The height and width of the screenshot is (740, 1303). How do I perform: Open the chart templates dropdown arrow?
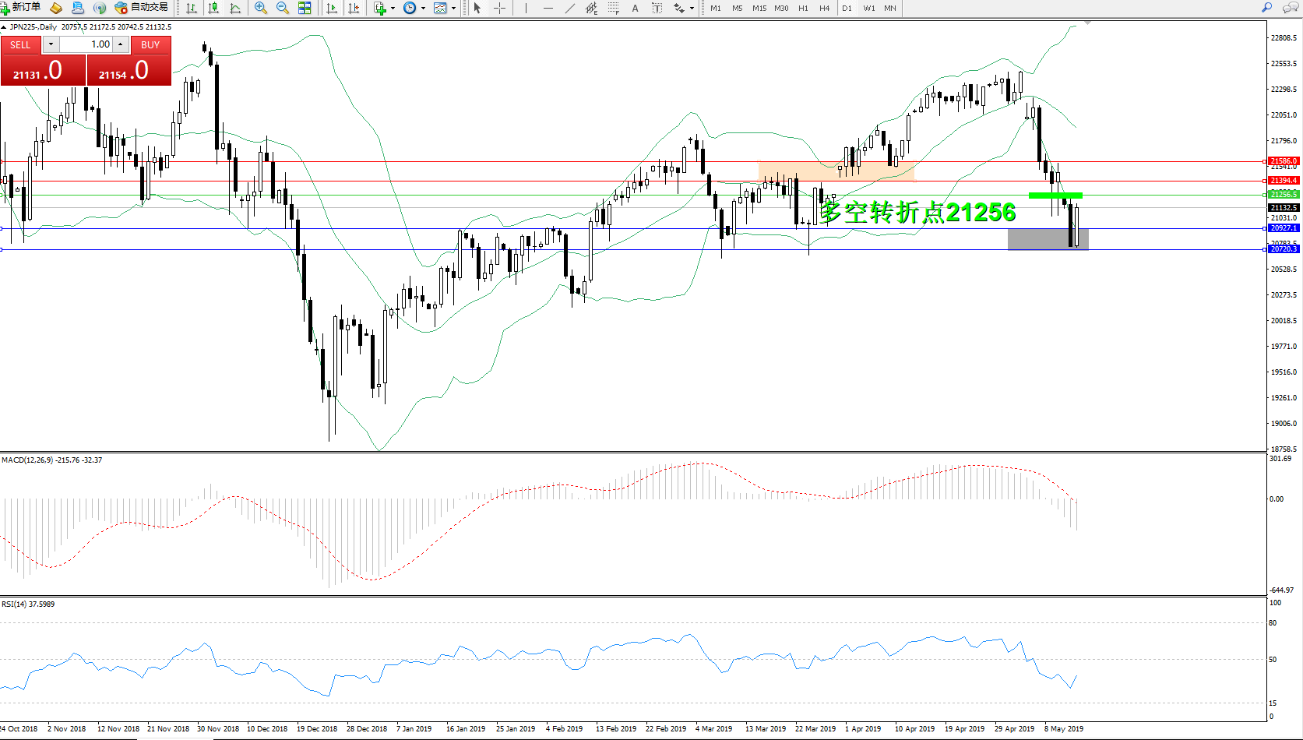[453, 8]
